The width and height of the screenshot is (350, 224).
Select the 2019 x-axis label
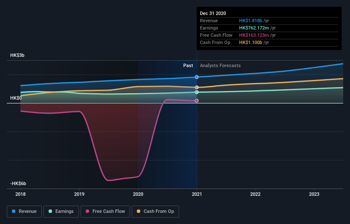[x=79, y=194]
